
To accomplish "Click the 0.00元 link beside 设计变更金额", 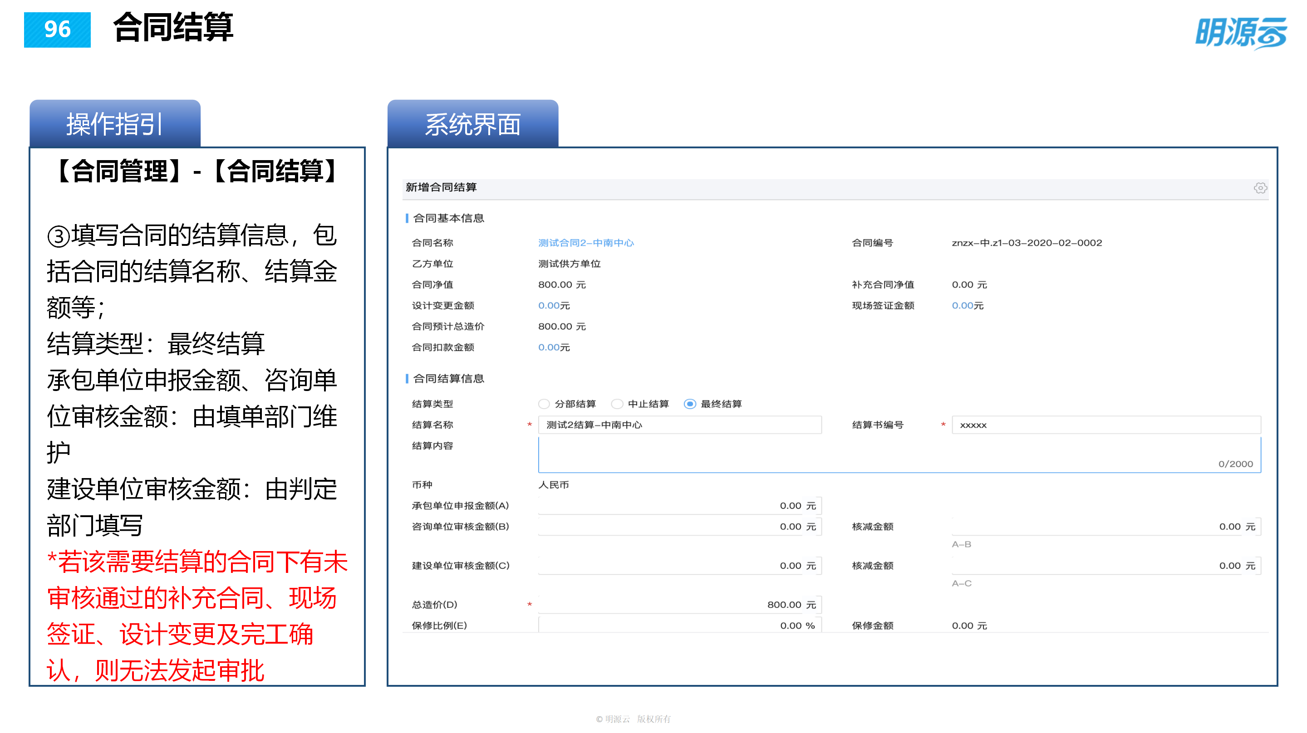I will [553, 305].
